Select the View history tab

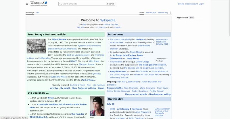163,13
